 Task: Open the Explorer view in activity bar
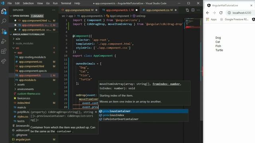click(4, 12)
